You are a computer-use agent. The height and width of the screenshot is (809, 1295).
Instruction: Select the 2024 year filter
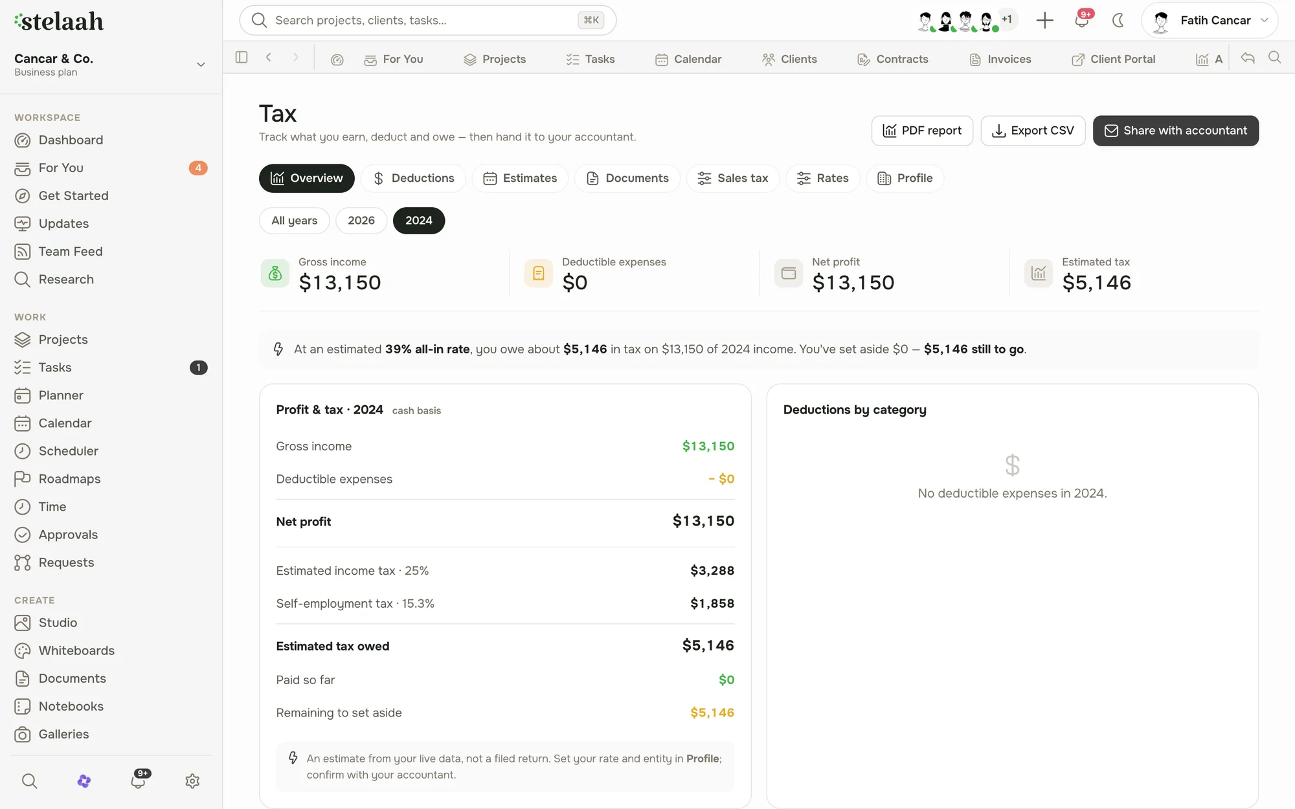[x=418, y=221]
